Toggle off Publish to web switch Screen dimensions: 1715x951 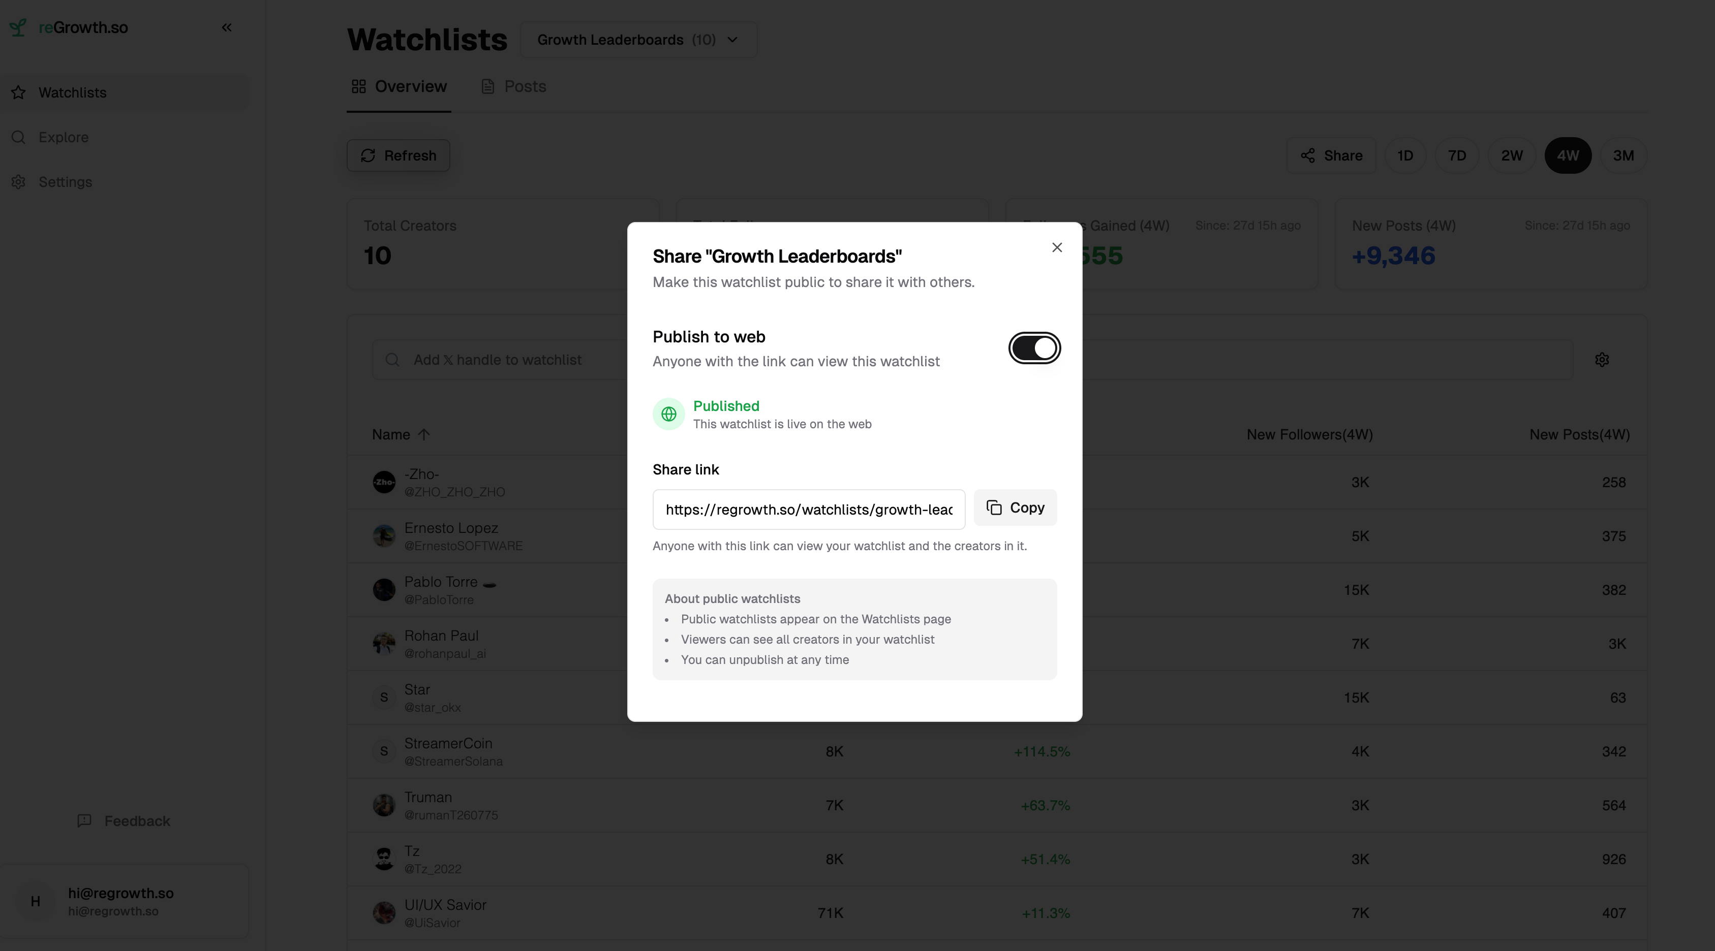coord(1034,348)
